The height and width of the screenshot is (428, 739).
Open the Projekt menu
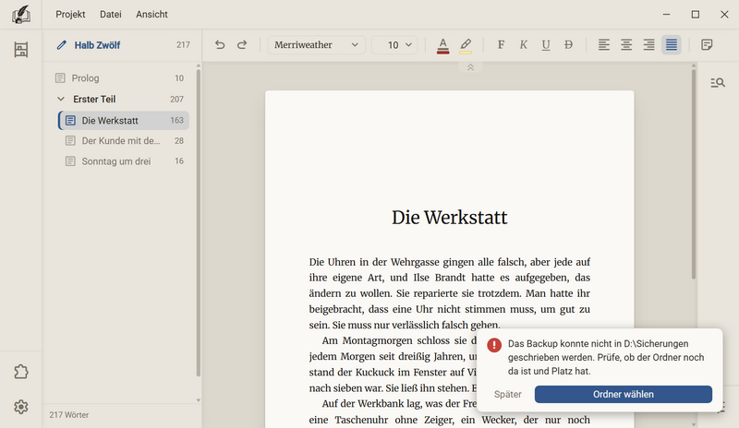click(70, 15)
